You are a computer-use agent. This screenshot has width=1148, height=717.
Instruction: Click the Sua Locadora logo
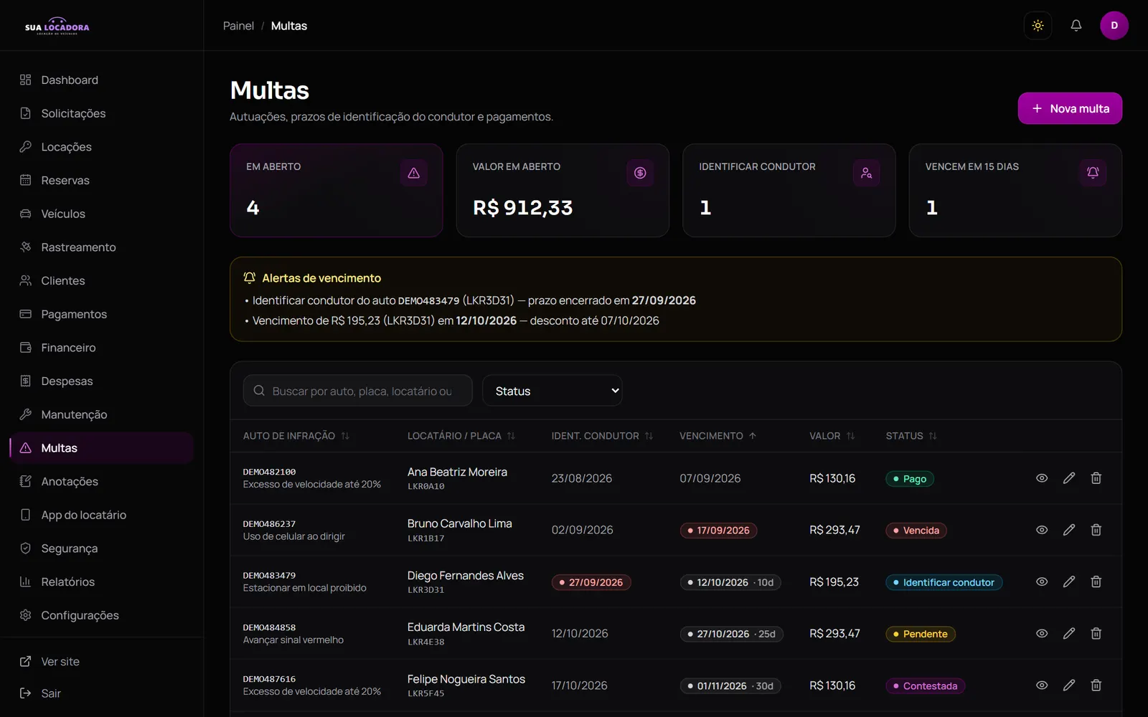[x=57, y=27]
